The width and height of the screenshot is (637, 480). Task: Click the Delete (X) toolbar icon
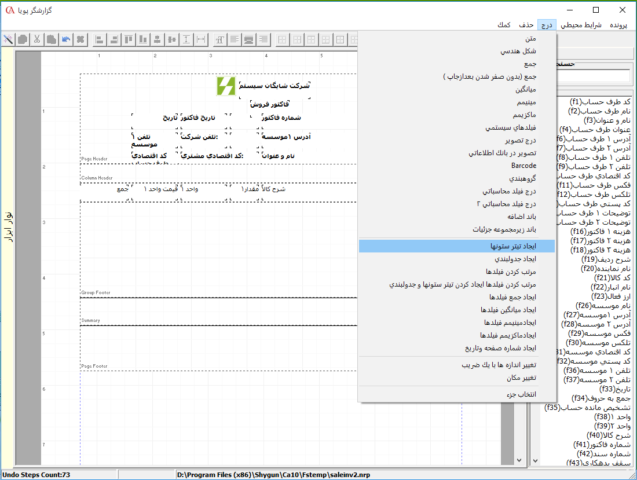point(80,39)
